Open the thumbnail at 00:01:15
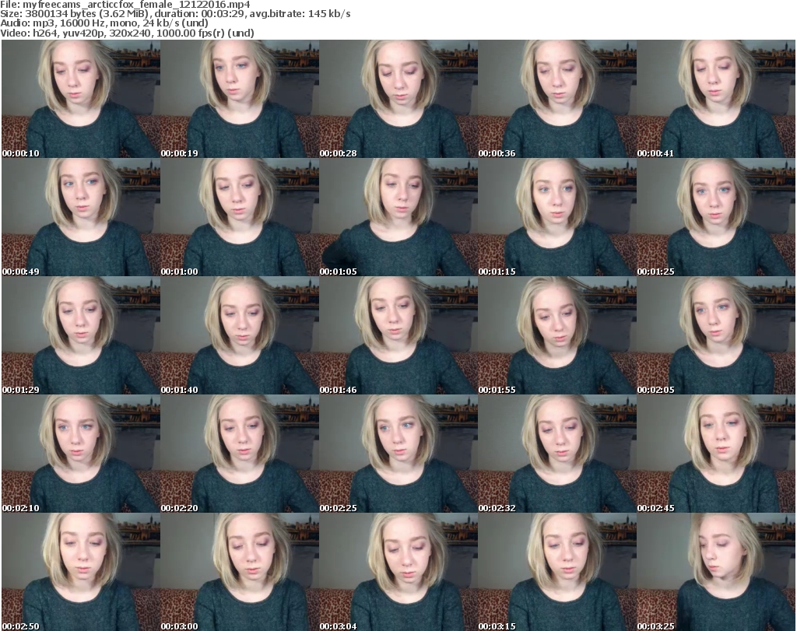Screen dimensions: 797x631 557,217
